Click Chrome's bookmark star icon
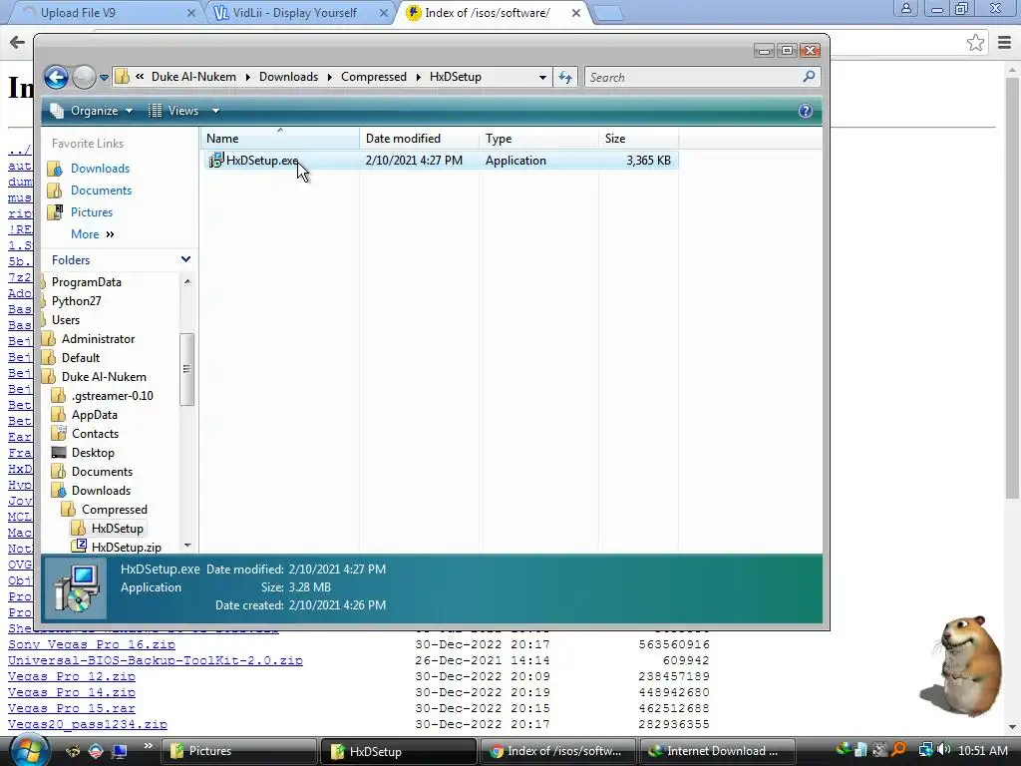Image resolution: width=1021 pixels, height=766 pixels. 975,43
